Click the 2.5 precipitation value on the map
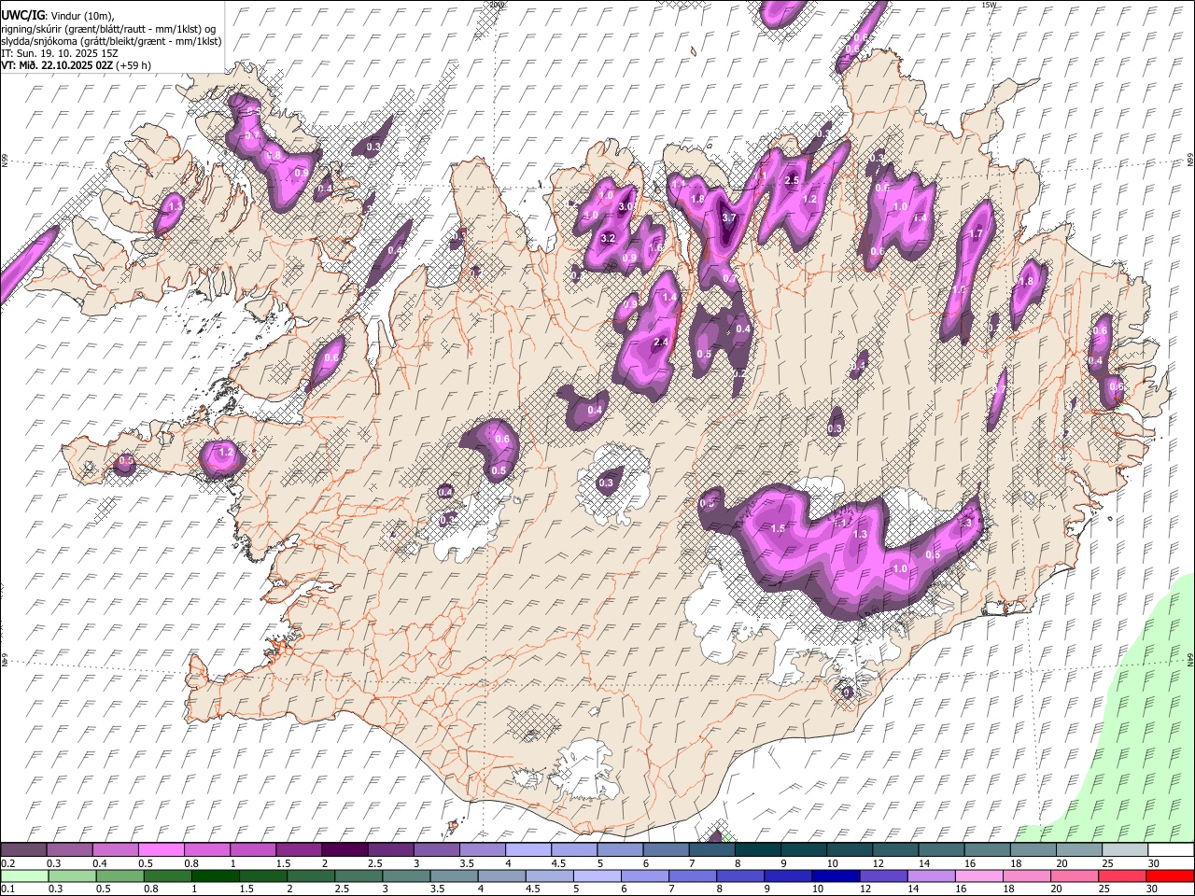Screen dimensions: 1195x896 pos(793,180)
